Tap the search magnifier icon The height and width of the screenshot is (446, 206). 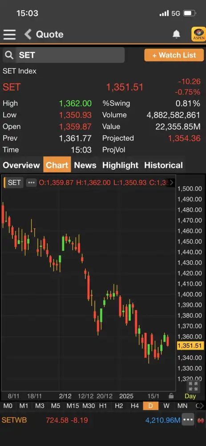pos(9,55)
